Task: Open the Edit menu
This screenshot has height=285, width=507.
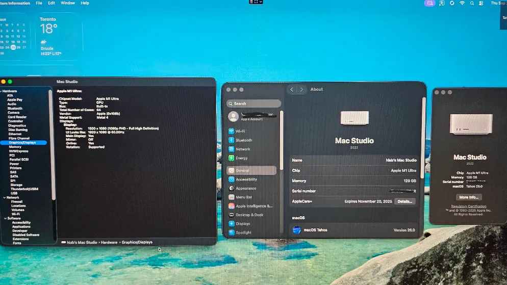Action: (x=52, y=3)
